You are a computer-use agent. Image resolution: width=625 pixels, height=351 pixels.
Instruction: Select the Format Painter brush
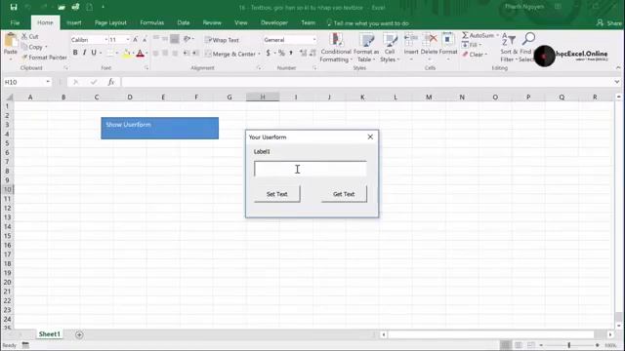point(24,58)
